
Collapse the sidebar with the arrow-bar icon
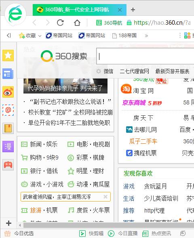(9, 36)
